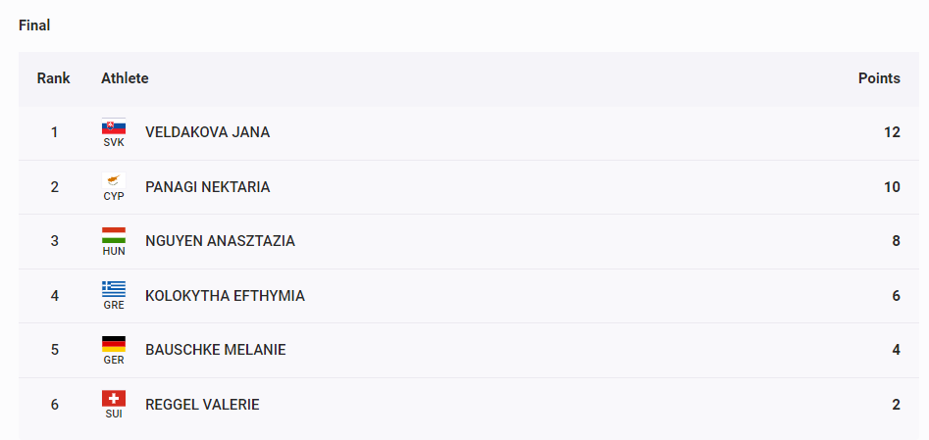Click the Hungary flag icon
This screenshot has width=929, height=440.
click(114, 235)
